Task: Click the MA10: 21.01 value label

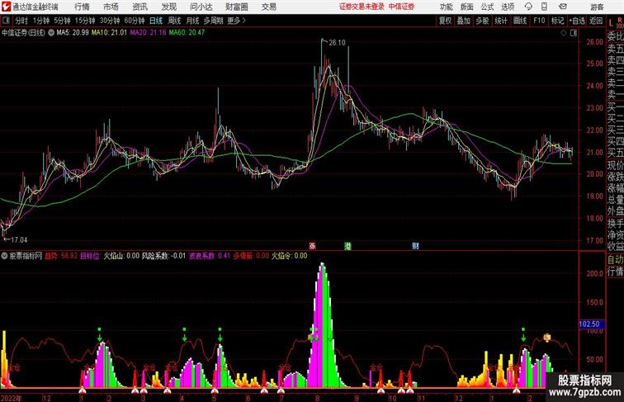Action: tap(109, 33)
